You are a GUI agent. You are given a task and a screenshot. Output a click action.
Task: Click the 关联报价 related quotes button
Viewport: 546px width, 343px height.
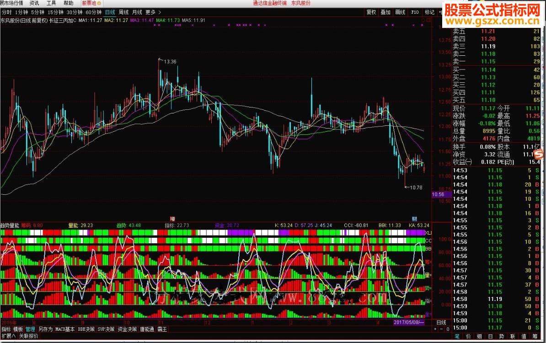tap(28, 336)
